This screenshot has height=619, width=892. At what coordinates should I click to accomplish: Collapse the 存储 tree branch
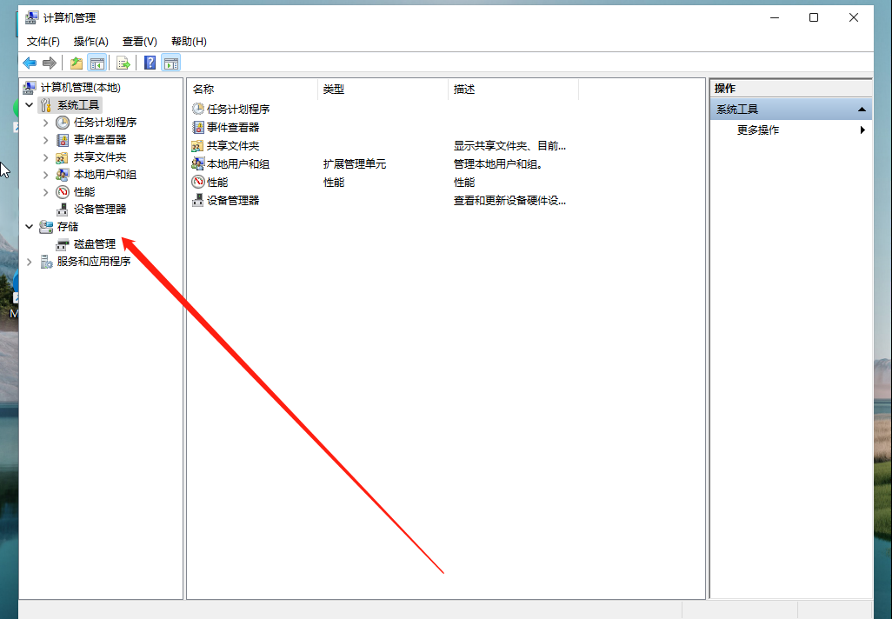29,226
